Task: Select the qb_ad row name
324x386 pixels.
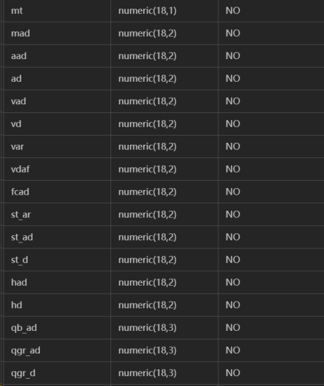Action: [x=24, y=328]
